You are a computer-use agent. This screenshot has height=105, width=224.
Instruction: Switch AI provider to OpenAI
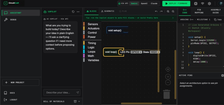pos(144,4)
